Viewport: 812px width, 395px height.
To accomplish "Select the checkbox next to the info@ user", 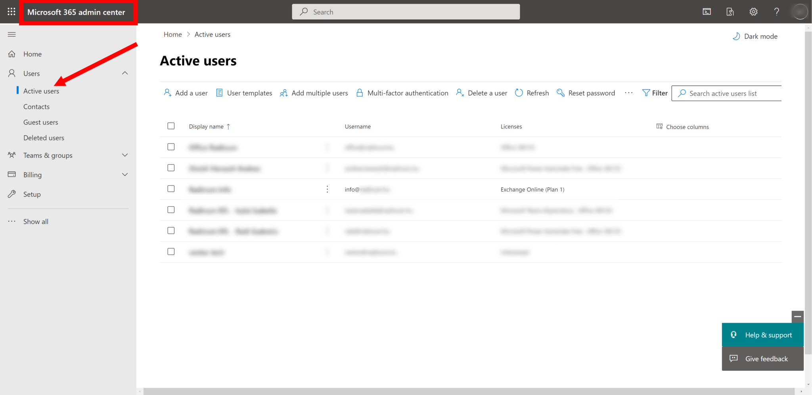I will (171, 189).
